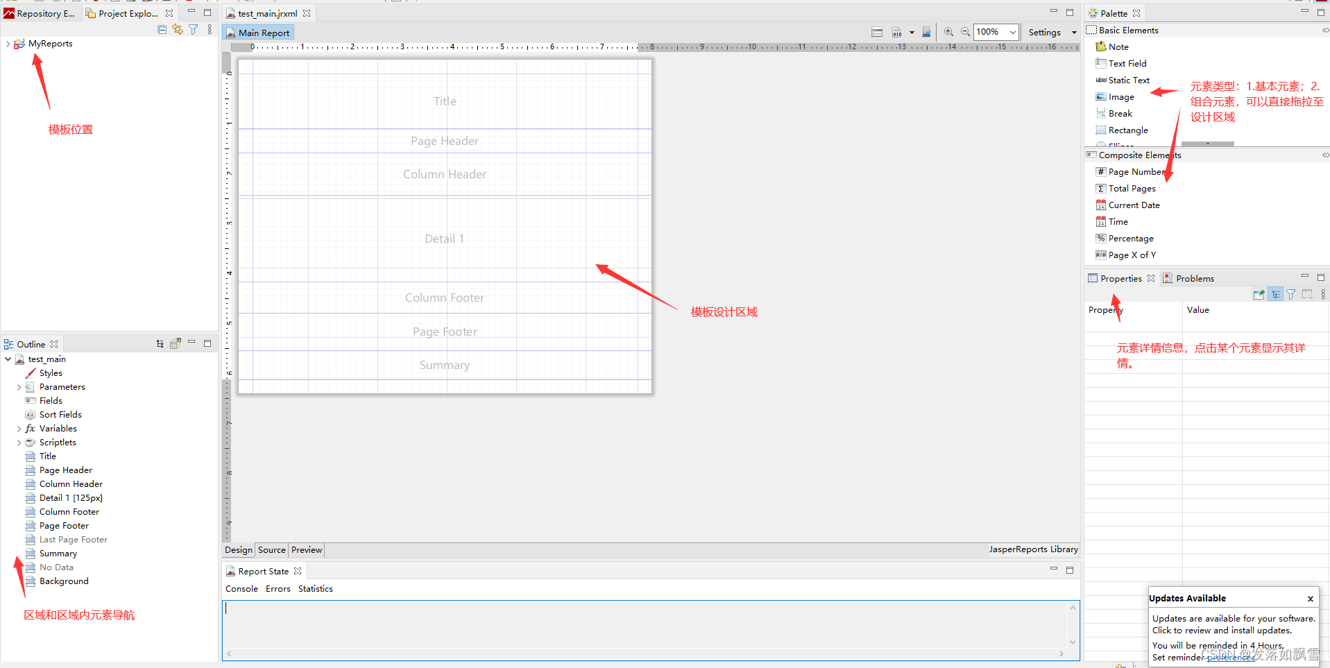1330x668 pixels.
Task: Open Errors in Report State
Action: click(278, 589)
